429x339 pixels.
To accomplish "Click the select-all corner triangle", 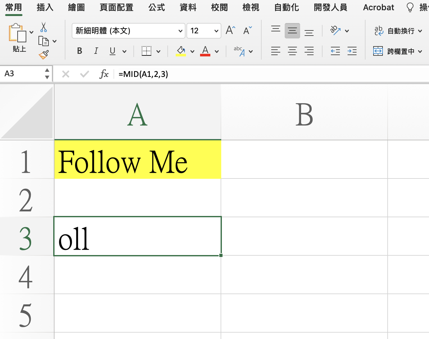I will [27, 112].
